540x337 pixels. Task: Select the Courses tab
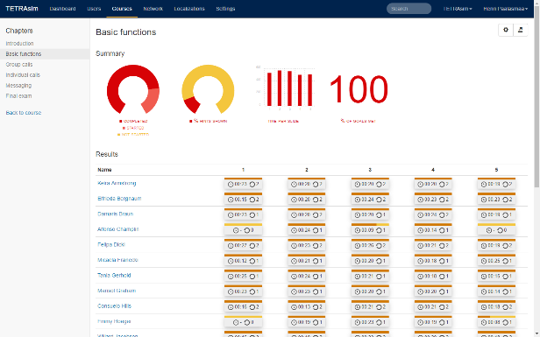122,9
